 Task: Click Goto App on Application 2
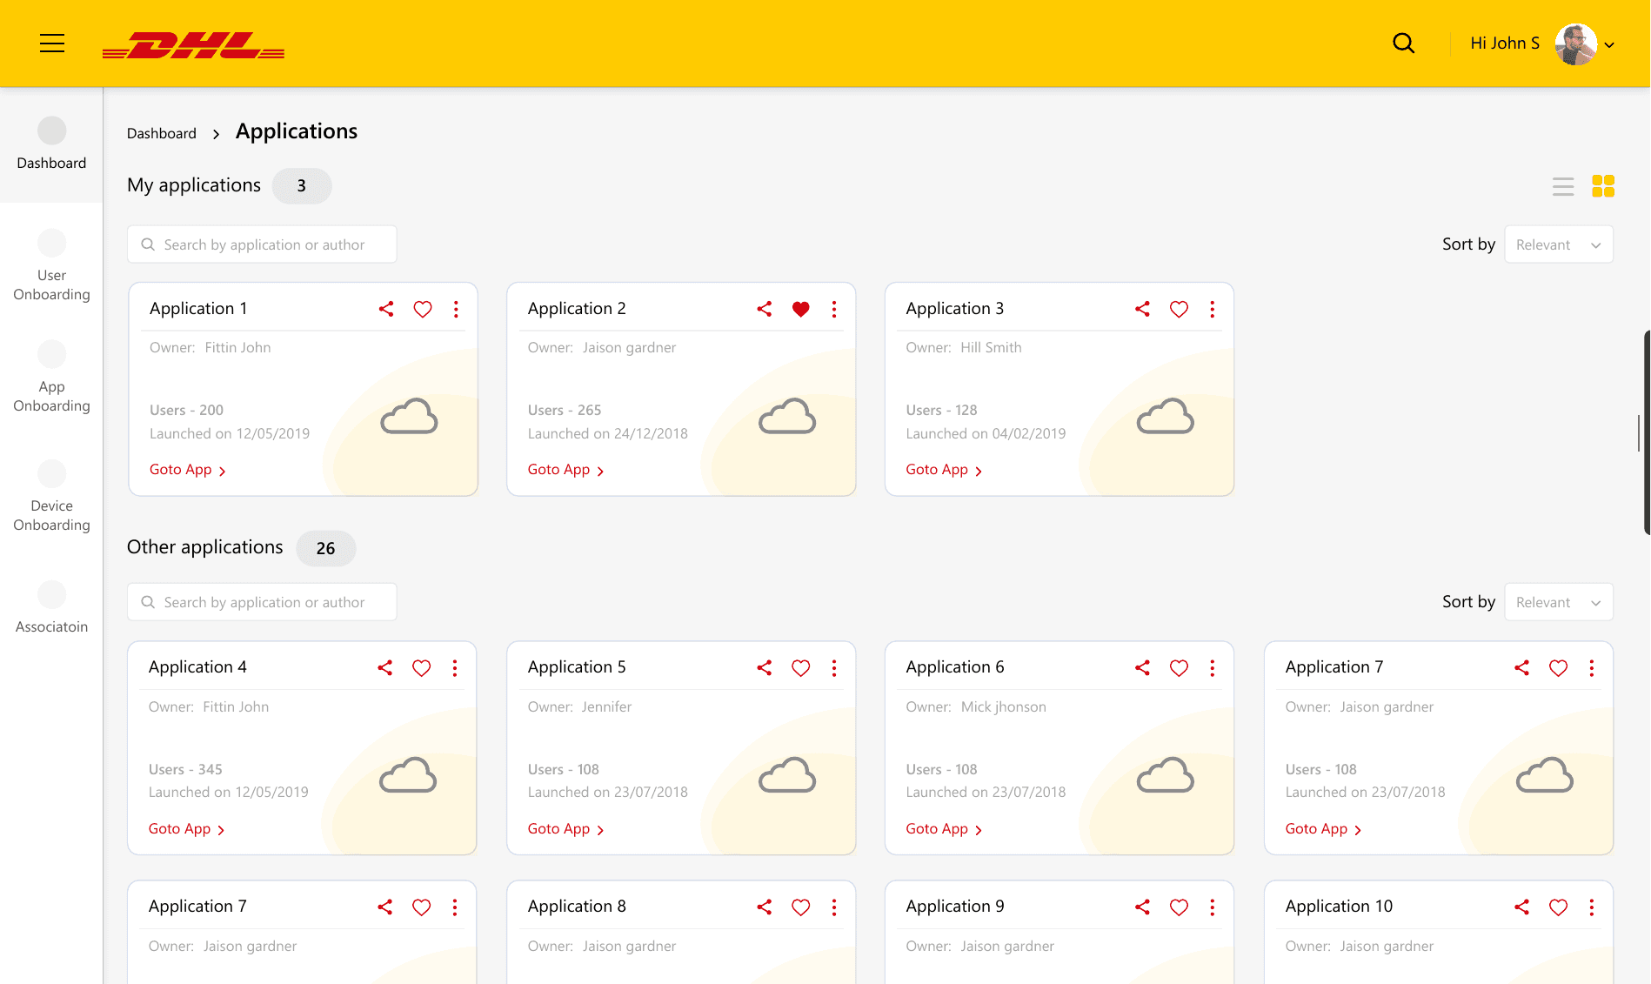[566, 470]
